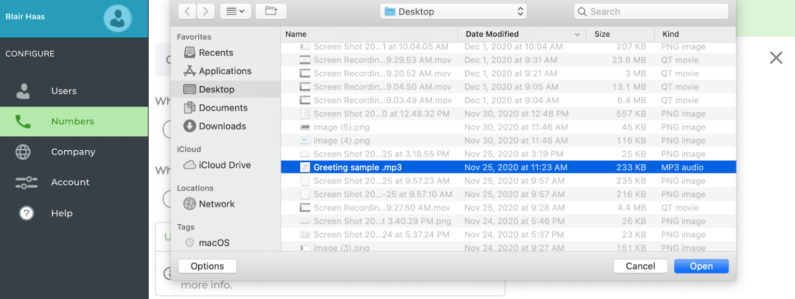
Task: Open the view options list dropdown
Action: (x=235, y=11)
